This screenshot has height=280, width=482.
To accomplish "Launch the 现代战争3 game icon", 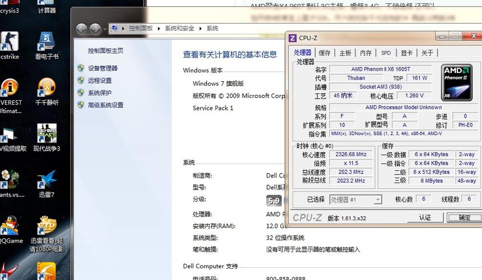I will pyautogui.click(x=46, y=137).
